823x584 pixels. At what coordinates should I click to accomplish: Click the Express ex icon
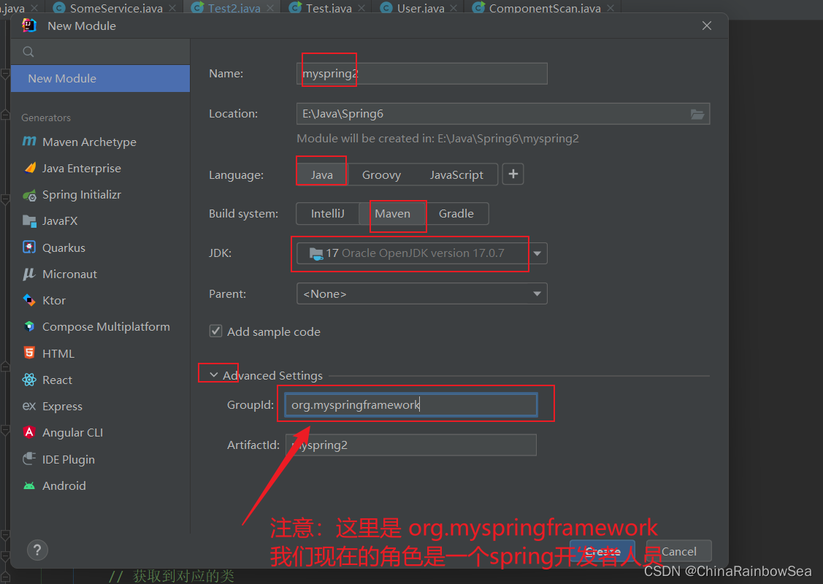(29, 406)
